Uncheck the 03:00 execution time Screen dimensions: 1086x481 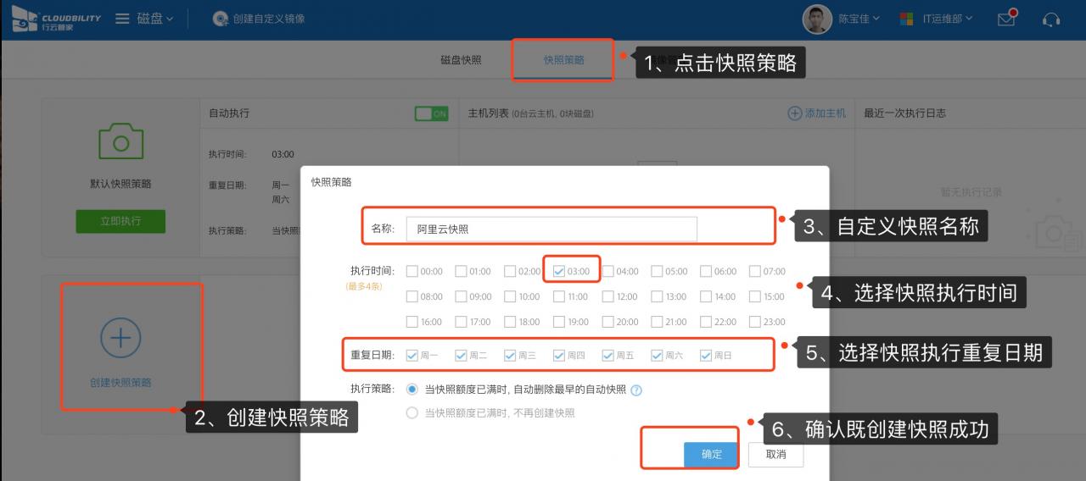[559, 272]
